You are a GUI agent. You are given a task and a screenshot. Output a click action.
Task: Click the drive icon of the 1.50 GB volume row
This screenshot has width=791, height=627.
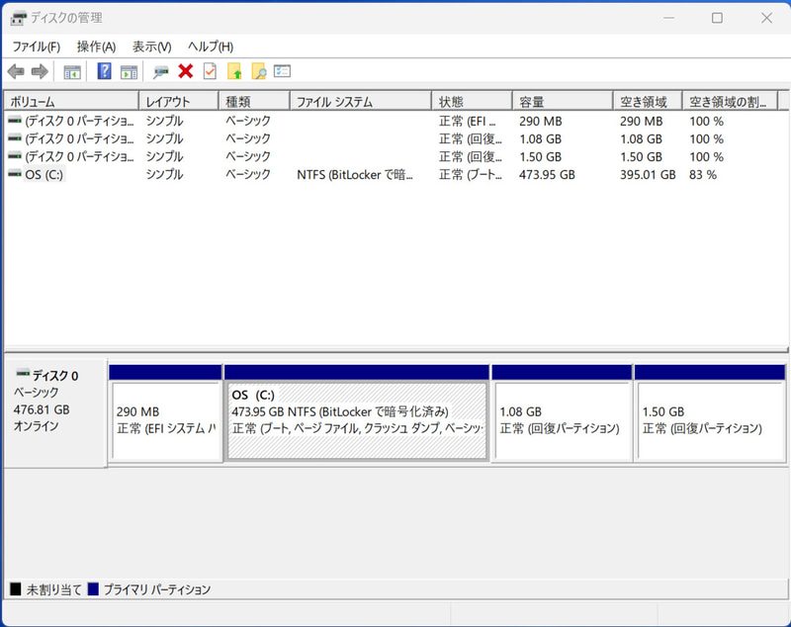[x=15, y=156]
